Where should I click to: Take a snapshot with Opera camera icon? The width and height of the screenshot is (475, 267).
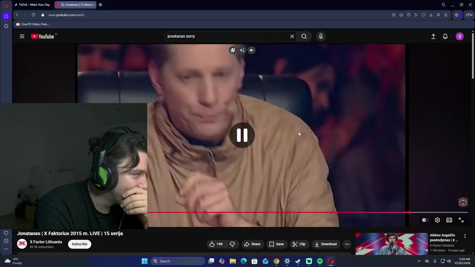pyautogui.click(x=401, y=15)
